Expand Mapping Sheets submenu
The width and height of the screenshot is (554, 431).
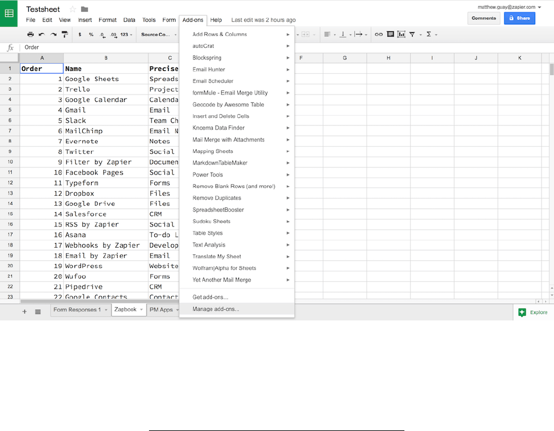point(236,151)
